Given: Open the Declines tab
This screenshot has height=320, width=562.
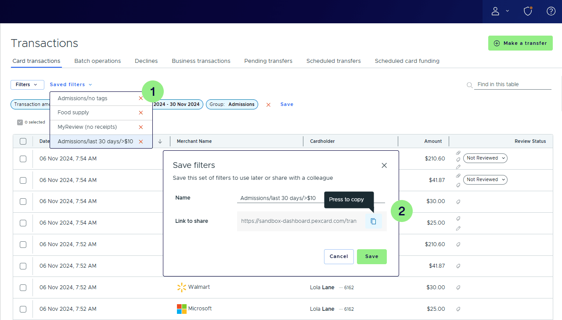Looking at the screenshot, I should point(146,61).
